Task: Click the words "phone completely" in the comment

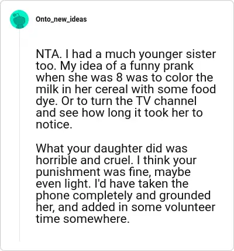Action: pos(84,196)
